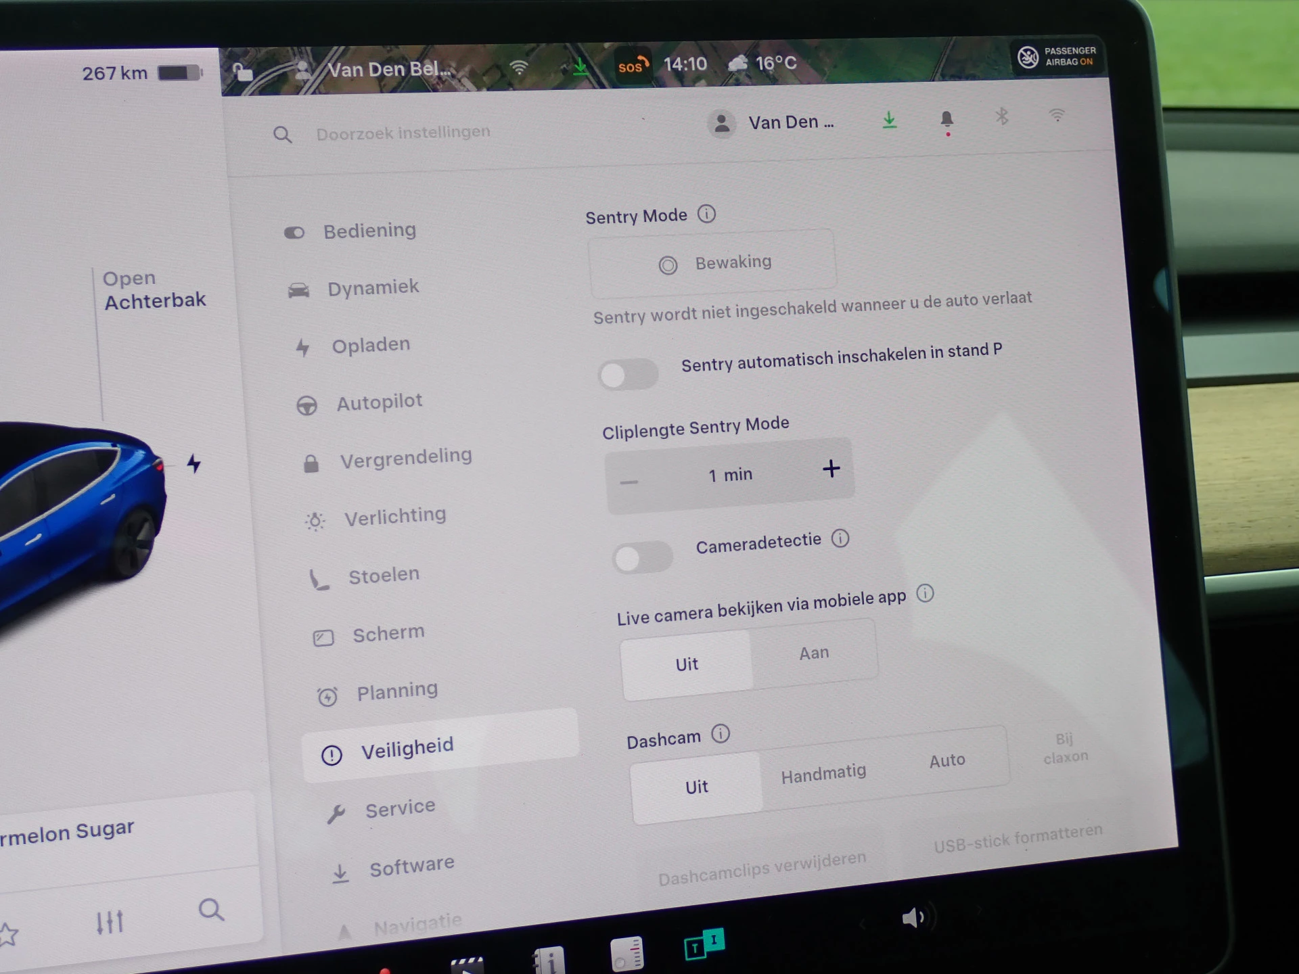
Task: Set Dashcam to Auto
Action: (947, 761)
